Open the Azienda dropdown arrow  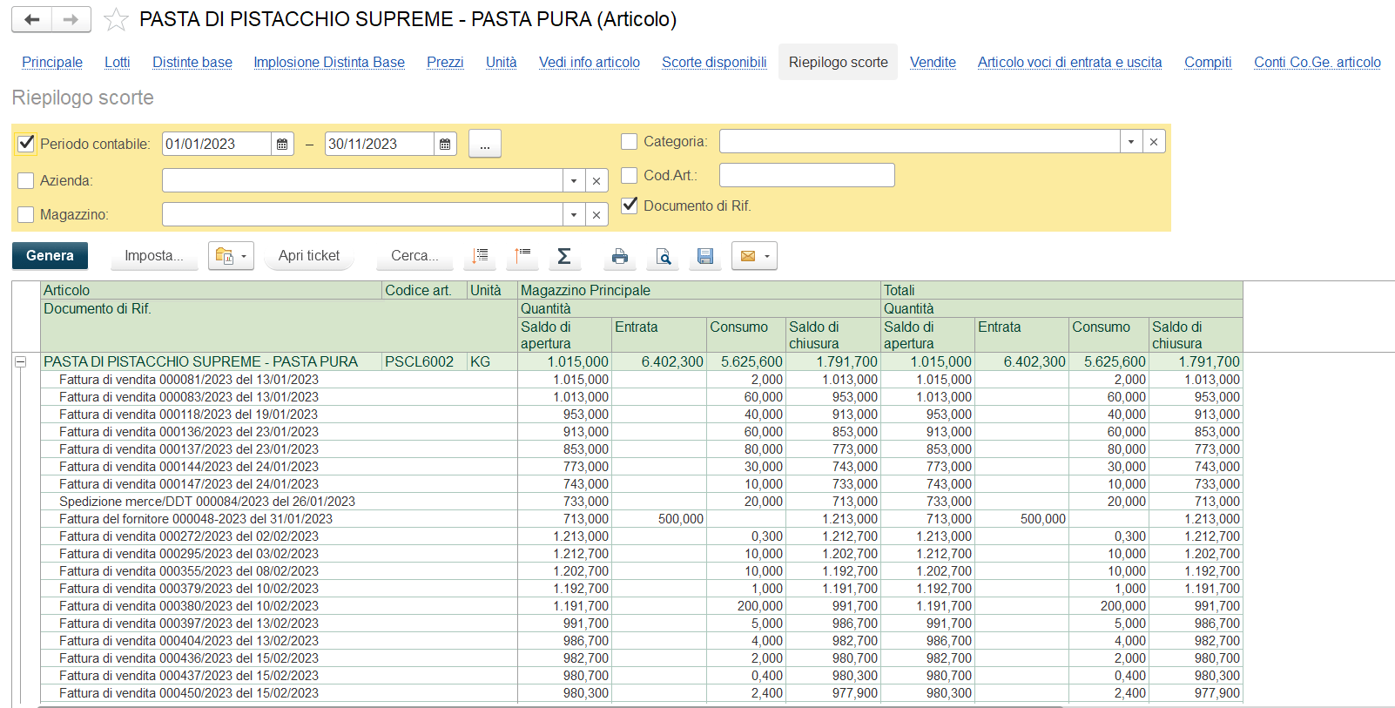[574, 180]
